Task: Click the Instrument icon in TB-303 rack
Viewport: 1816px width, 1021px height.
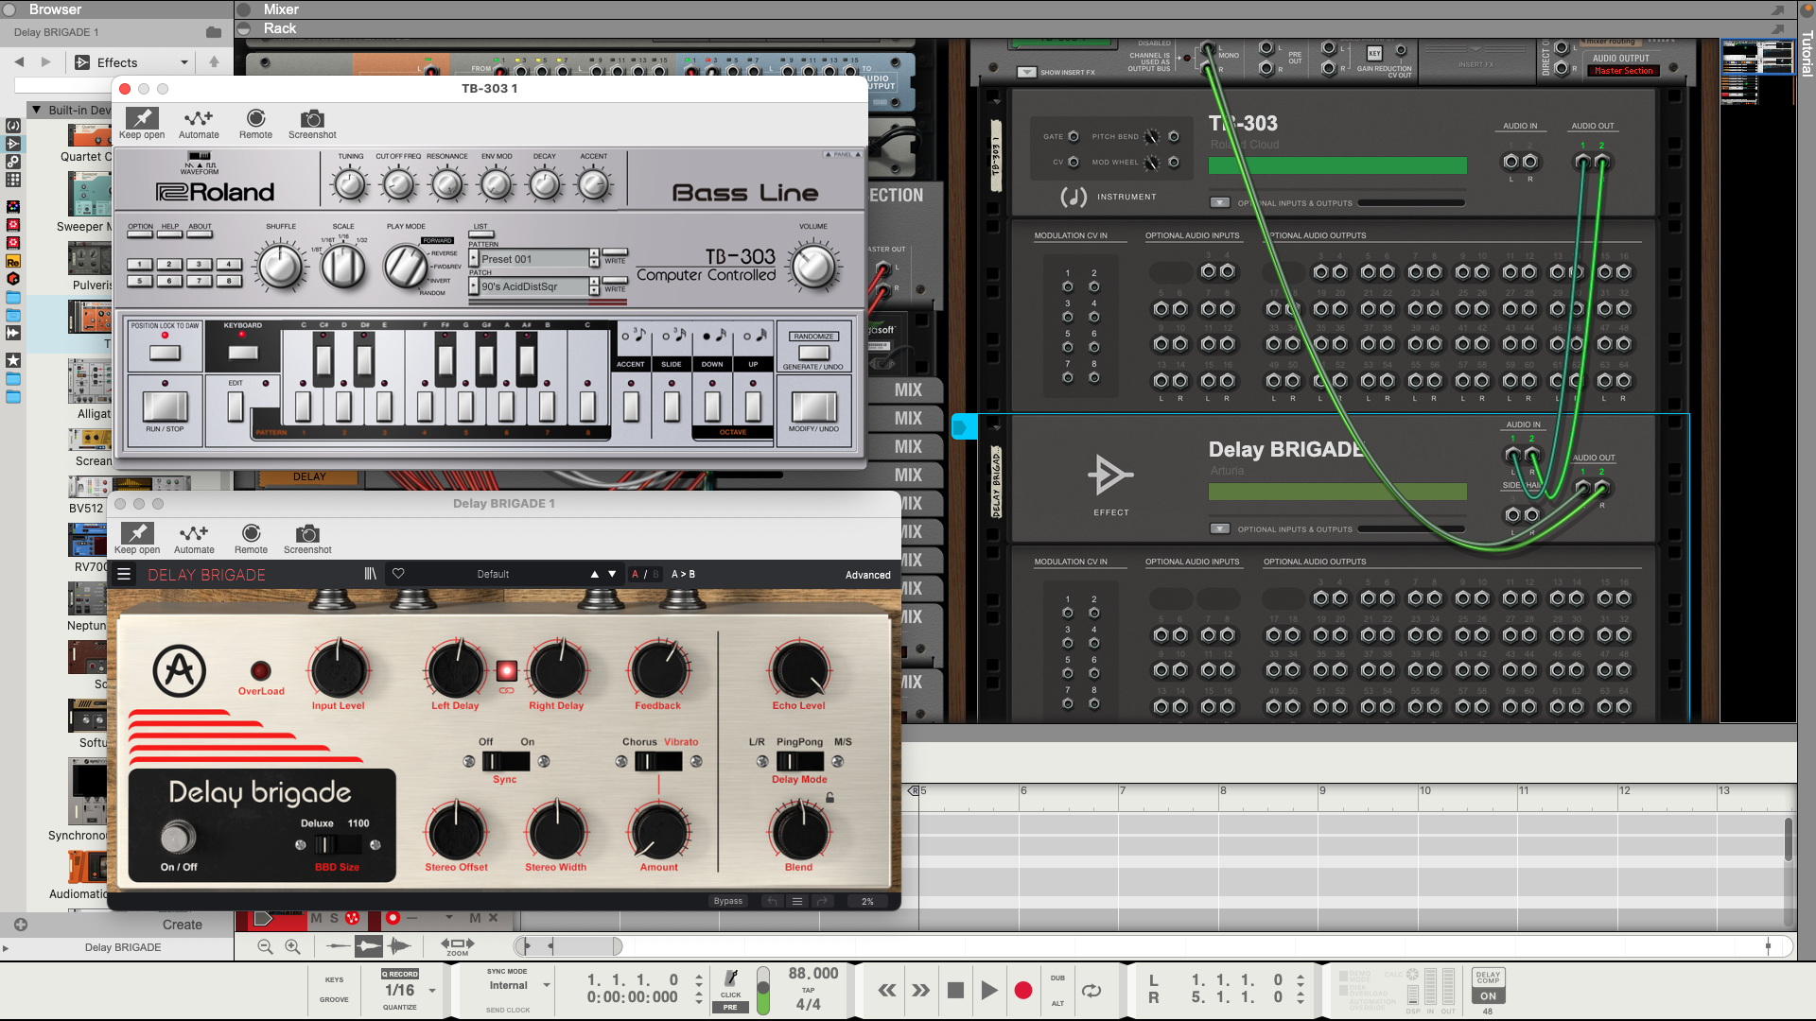Action: click(x=1072, y=196)
